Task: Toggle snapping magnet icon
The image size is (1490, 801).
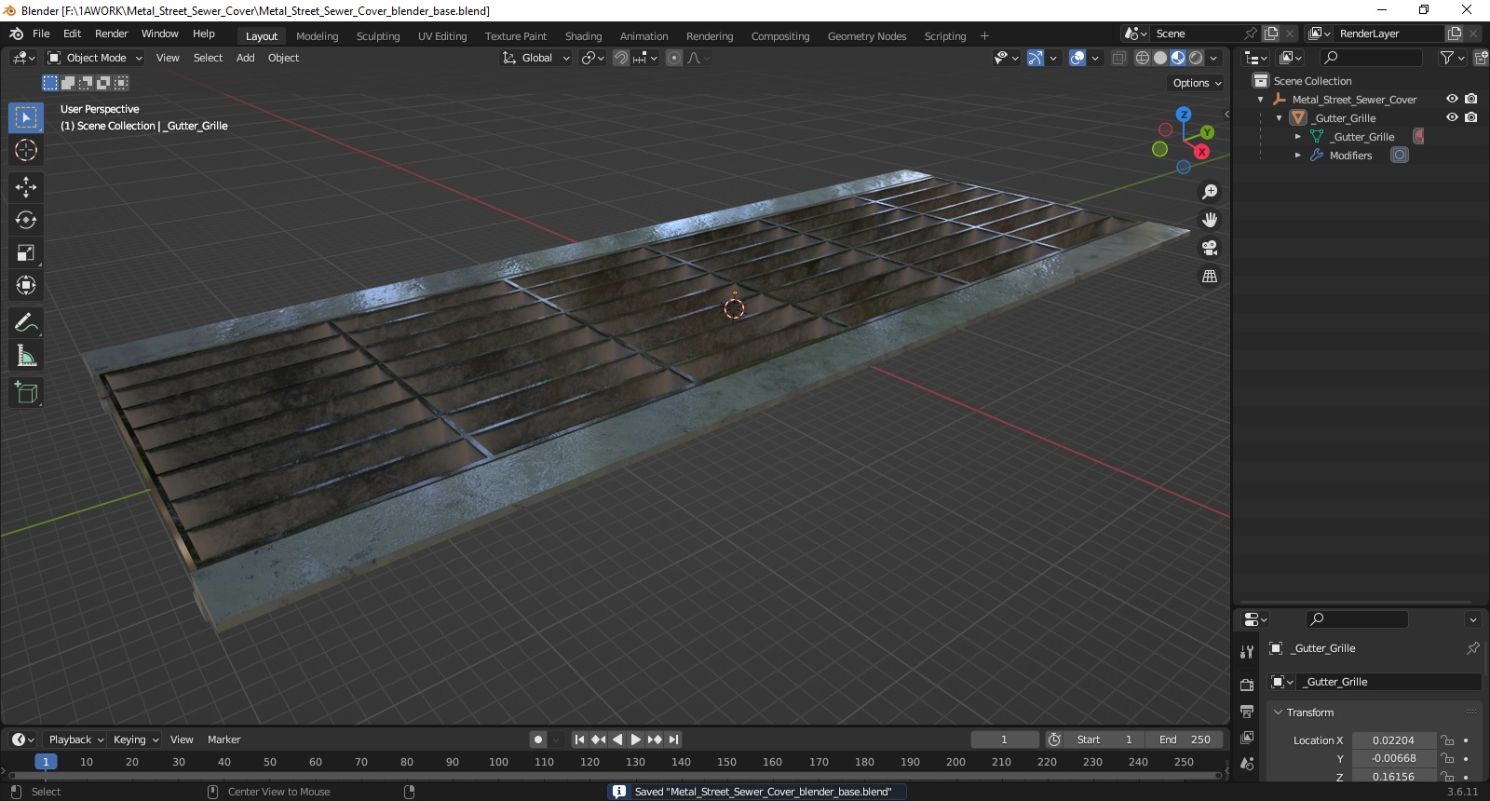Action: pos(621,58)
